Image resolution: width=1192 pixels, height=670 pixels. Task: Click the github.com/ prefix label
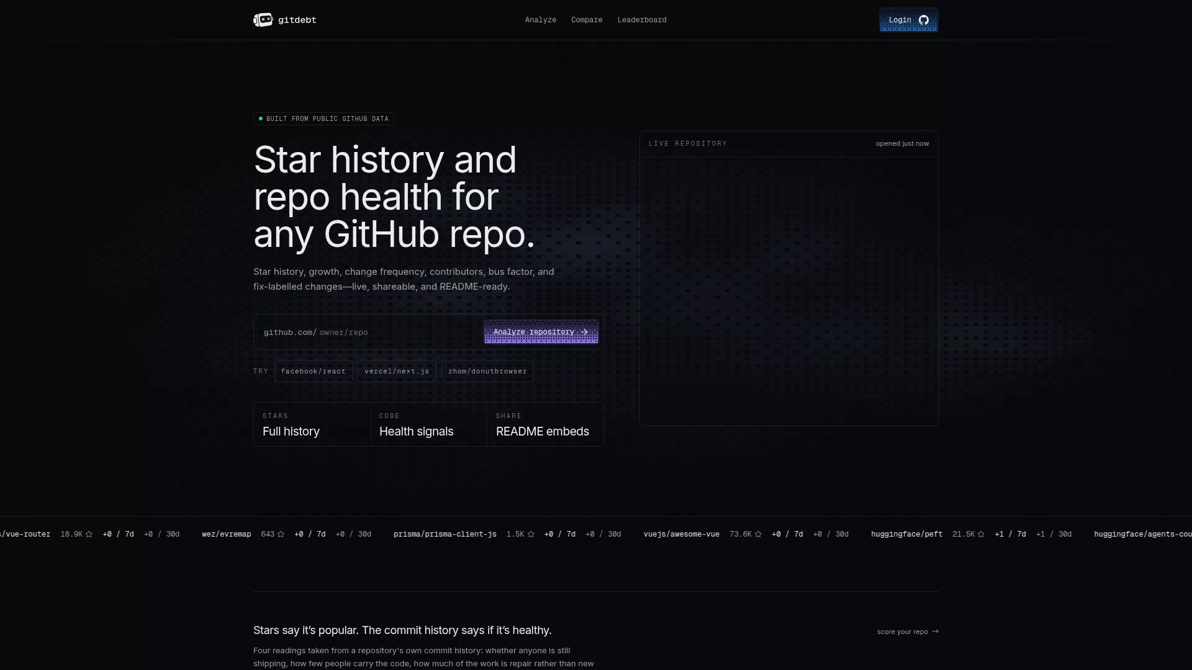pos(290,333)
